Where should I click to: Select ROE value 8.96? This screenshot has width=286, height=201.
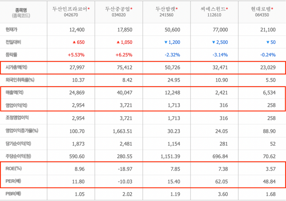pos(79,169)
